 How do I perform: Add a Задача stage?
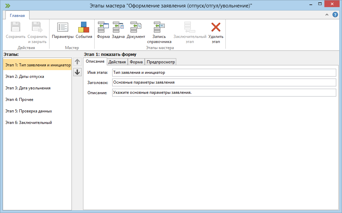pos(118,30)
